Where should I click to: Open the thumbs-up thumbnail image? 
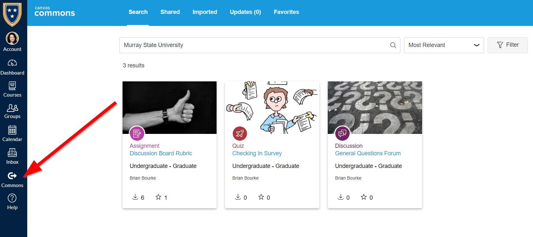coord(170,108)
